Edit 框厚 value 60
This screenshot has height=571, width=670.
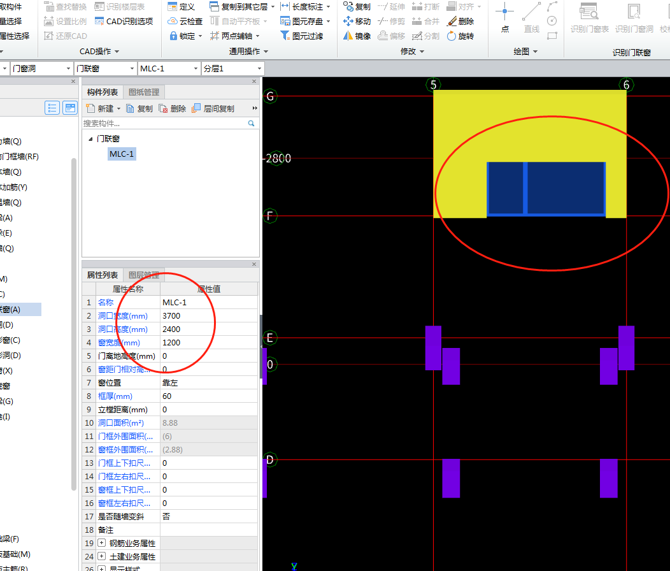(x=209, y=396)
